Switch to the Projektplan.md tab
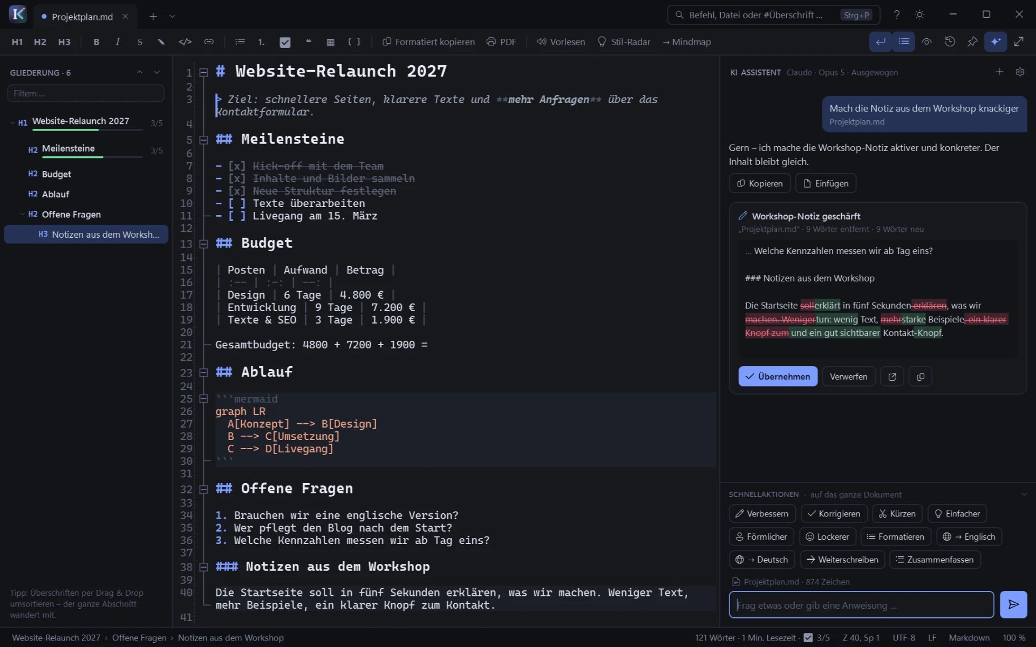 83,17
